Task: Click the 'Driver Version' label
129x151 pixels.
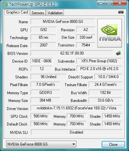Action: click(x=17, y=109)
